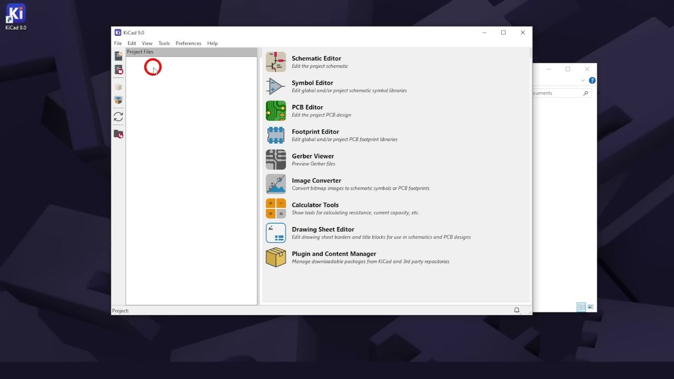Minimize the KiCad 9.0 window
This screenshot has width=674, height=379.
(x=484, y=33)
